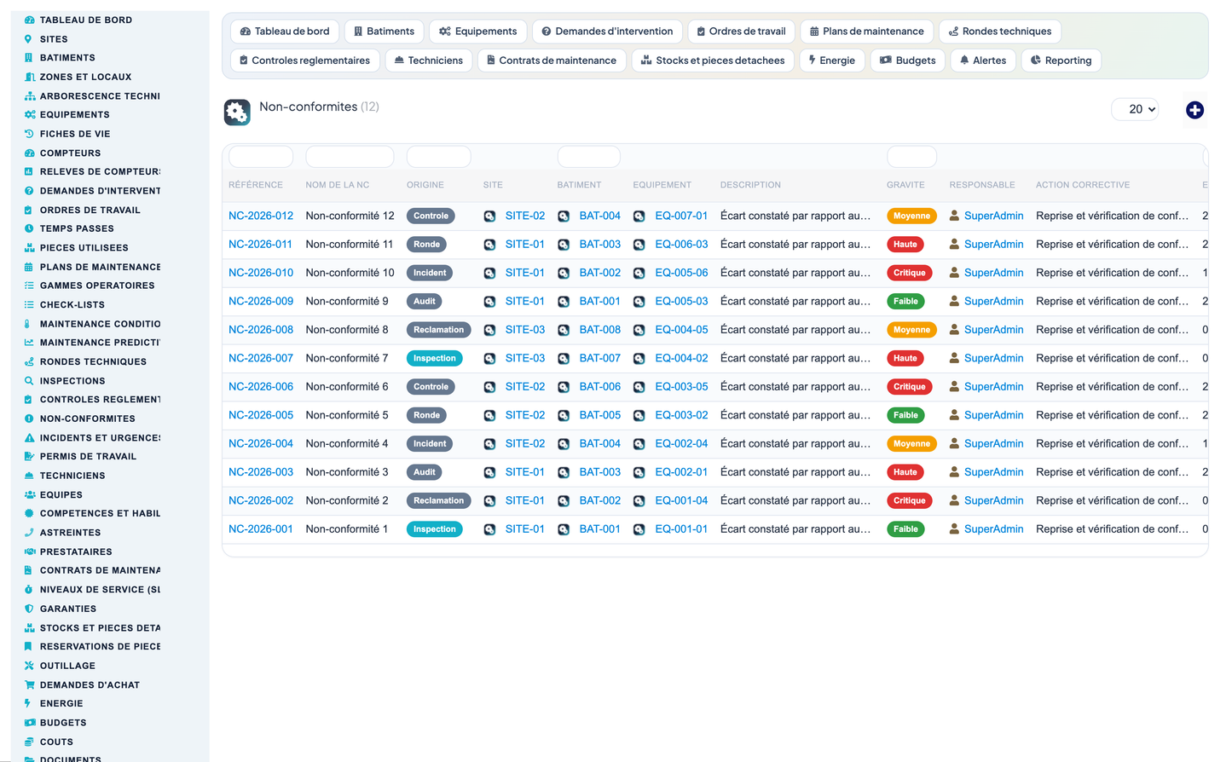
Task: Follow the EQ-001-01 equipment link
Action: click(x=681, y=529)
